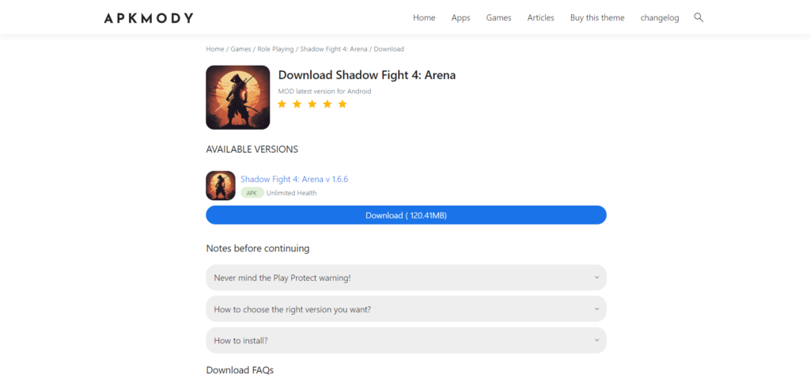The width and height of the screenshot is (810, 382).
Task: Open the Games menu item
Action: tap(498, 17)
